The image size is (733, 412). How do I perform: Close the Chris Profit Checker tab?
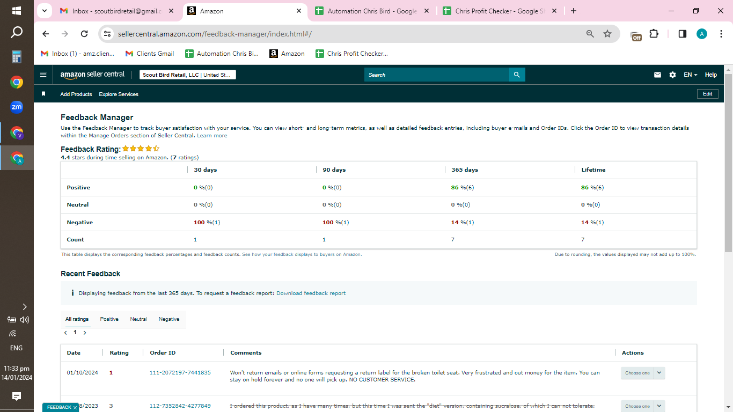pos(554,11)
